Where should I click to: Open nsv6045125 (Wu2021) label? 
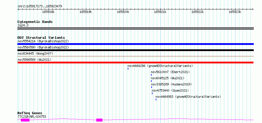tap(168, 78)
